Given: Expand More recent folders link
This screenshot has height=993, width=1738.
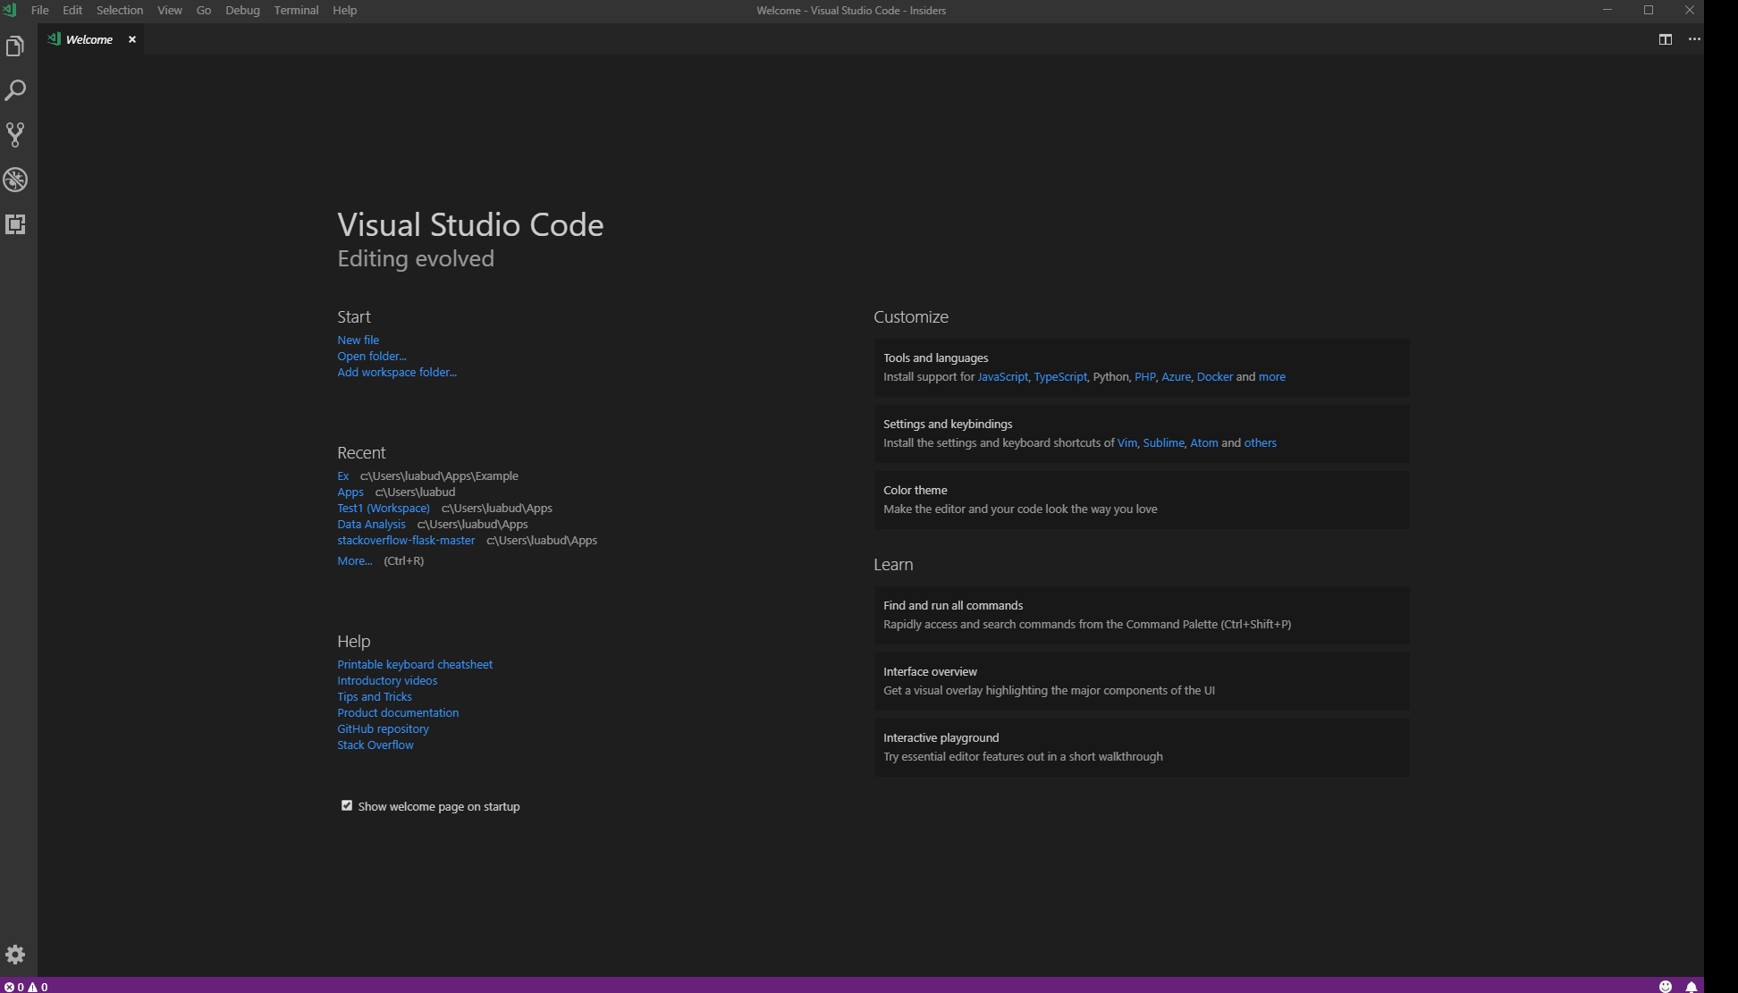Looking at the screenshot, I should point(354,560).
